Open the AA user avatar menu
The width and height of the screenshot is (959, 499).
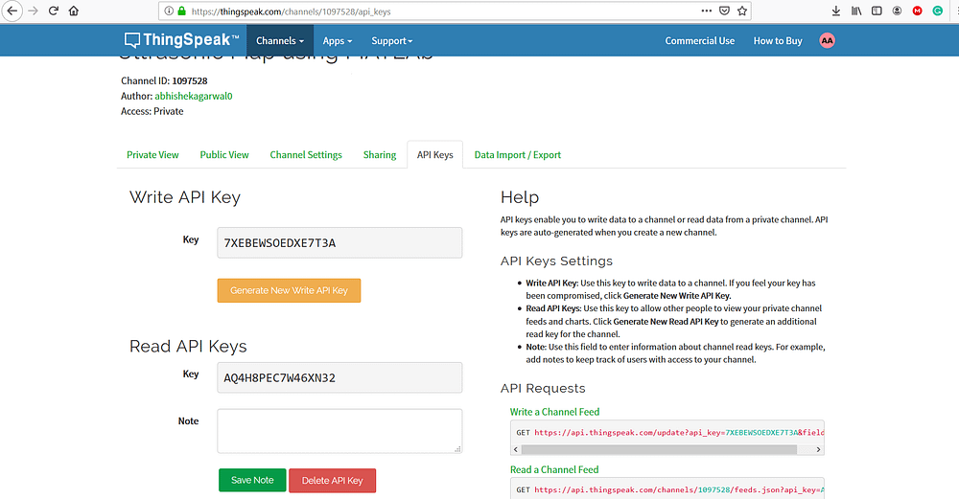827,40
